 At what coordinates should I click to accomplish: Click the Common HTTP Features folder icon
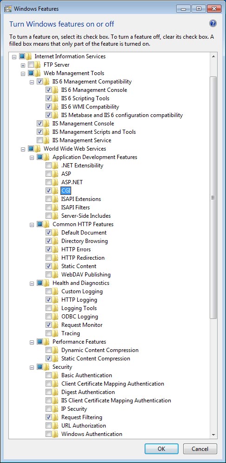pos(47,224)
